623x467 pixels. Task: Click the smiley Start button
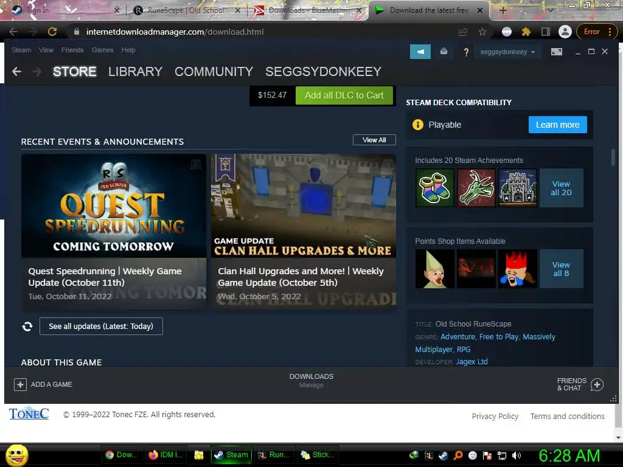click(17, 455)
